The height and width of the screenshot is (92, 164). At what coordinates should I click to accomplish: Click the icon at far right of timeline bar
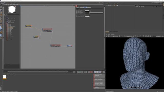[104, 72]
